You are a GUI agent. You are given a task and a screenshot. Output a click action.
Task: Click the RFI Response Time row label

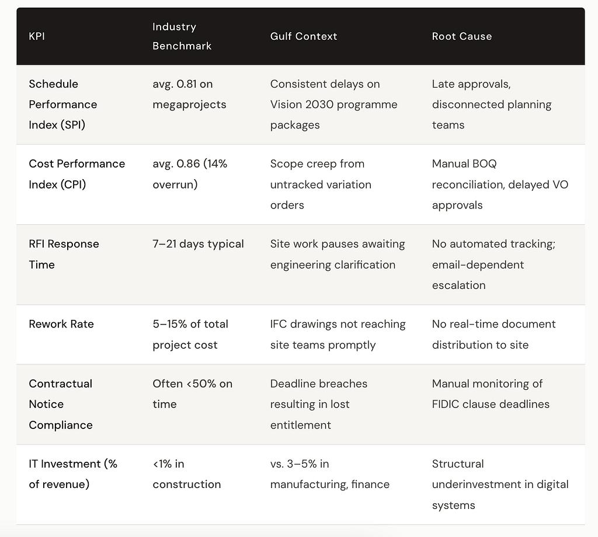[64, 254]
